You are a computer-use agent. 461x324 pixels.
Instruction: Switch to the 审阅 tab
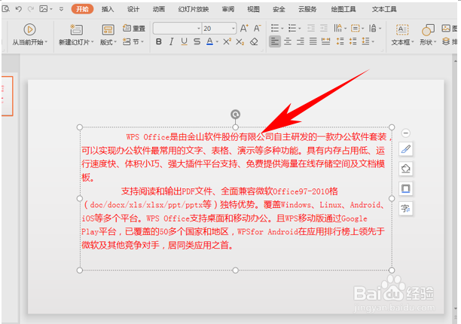[227, 9]
